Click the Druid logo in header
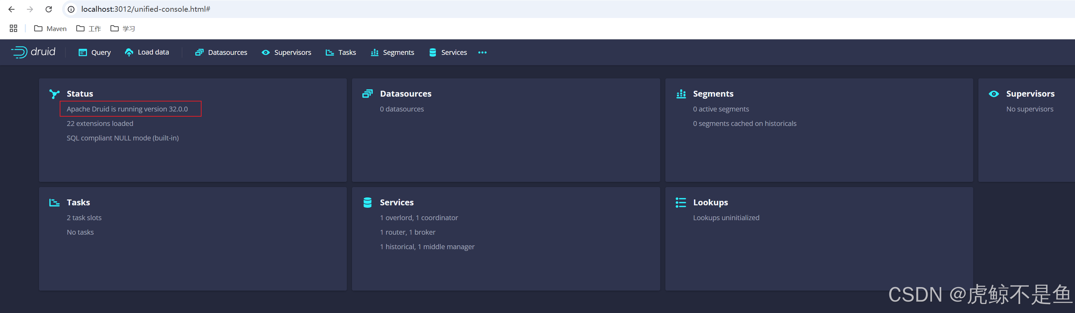This screenshot has height=313, width=1075. [x=33, y=52]
